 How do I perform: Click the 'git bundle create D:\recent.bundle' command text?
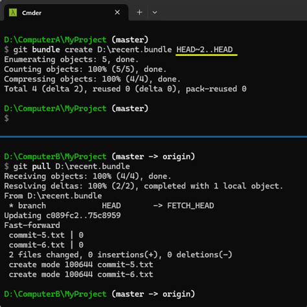point(93,50)
